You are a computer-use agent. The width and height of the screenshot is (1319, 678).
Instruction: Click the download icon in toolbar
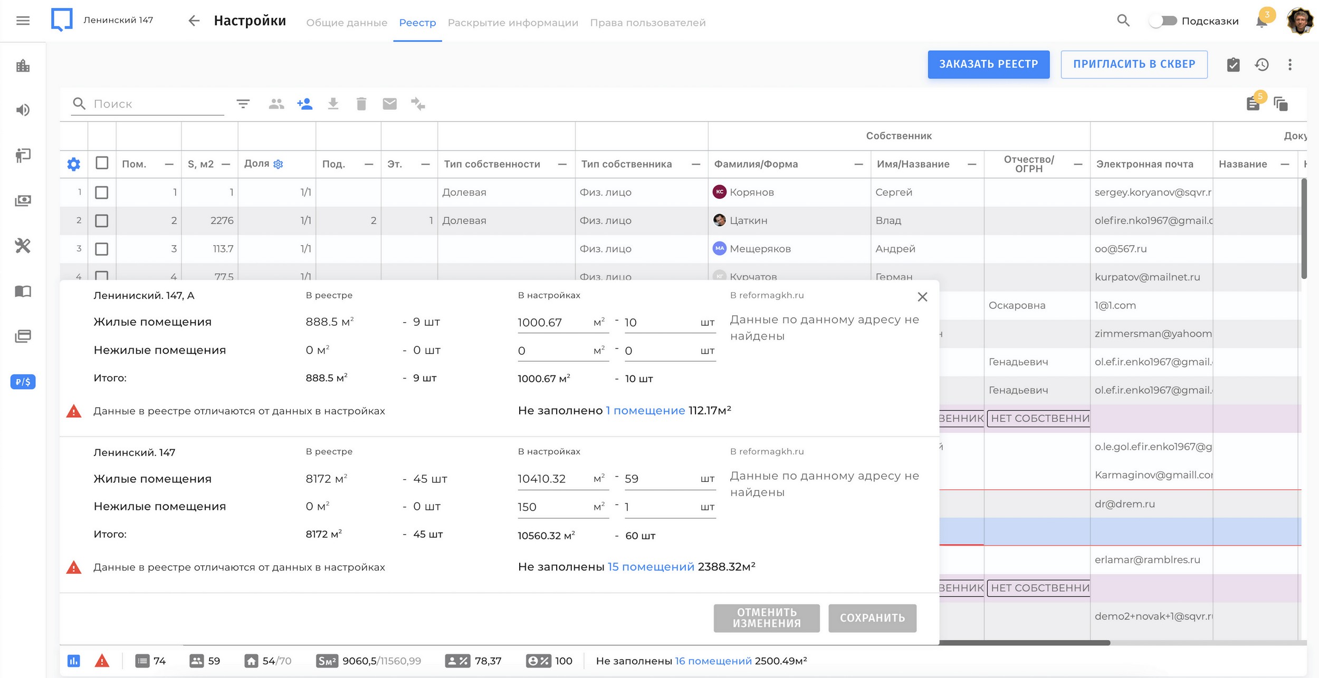click(333, 104)
